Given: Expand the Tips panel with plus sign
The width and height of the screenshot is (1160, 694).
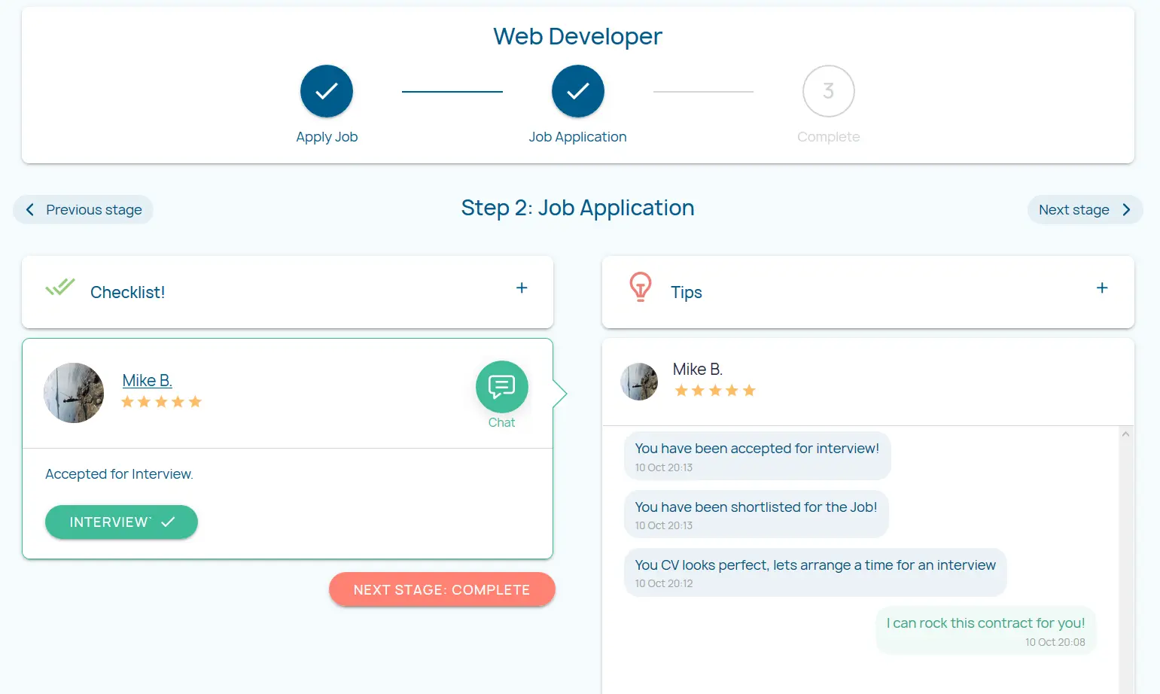Looking at the screenshot, I should (1102, 288).
